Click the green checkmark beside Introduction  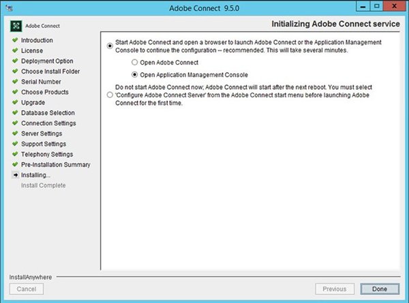pyautogui.click(x=14, y=41)
